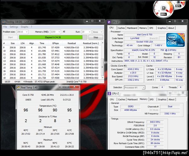Expand the Run count dropdown showing 20
The image size is (189, 156).
(89, 32)
